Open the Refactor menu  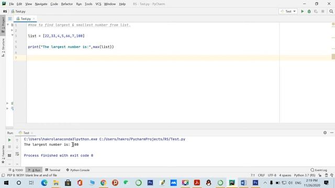[67, 4]
